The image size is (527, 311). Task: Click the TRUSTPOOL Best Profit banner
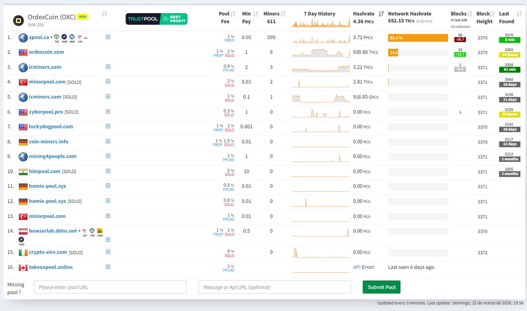pos(157,19)
